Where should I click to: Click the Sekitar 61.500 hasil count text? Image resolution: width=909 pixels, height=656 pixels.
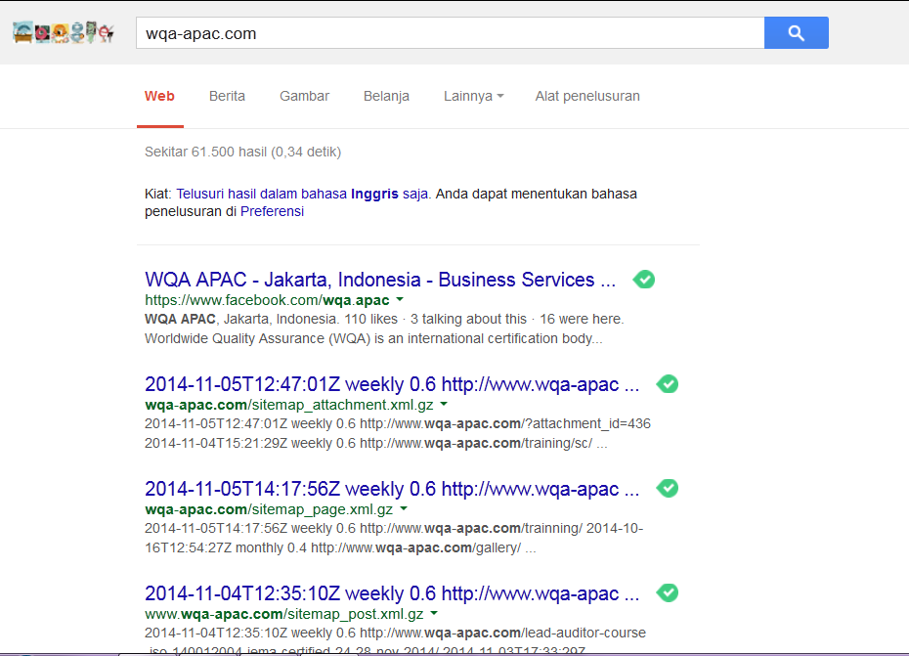pyautogui.click(x=243, y=152)
